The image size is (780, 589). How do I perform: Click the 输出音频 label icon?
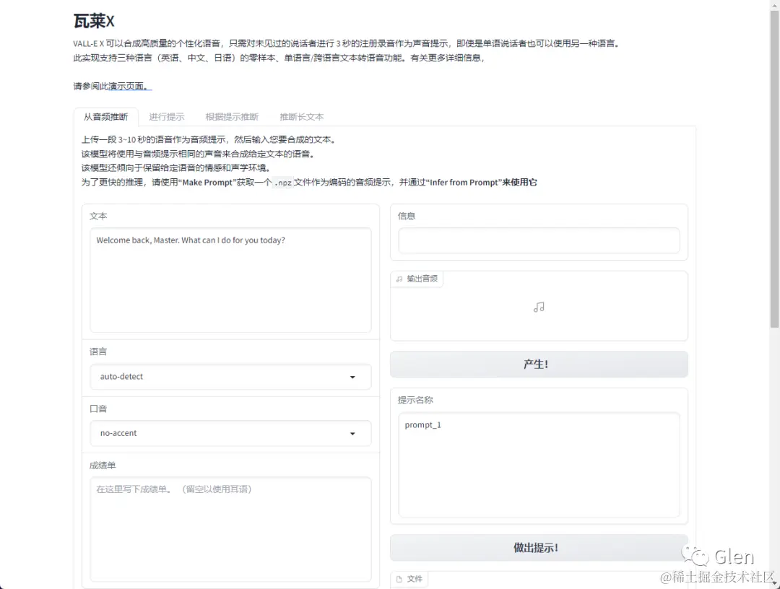(399, 279)
